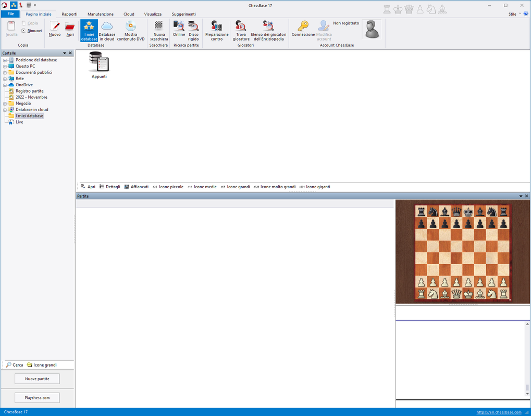531x416 pixels.
Task: Select 2022 - Novembre tree item
Action: (31, 97)
